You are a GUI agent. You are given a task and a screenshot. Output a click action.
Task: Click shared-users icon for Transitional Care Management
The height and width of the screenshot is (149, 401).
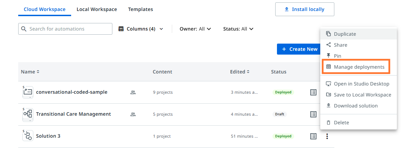click(133, 114)
